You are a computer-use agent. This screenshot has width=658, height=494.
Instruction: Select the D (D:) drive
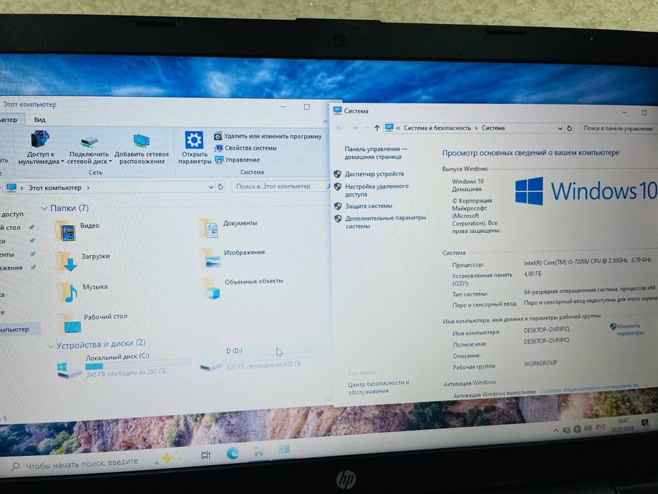(x=262, y=359)
